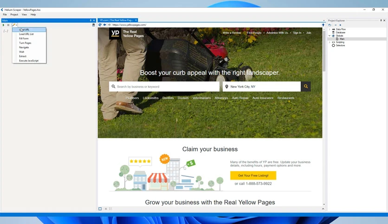Pin the Main panel with the pushpin icon
This screenshot has height=224, width=388.
[x=91, y=20]
